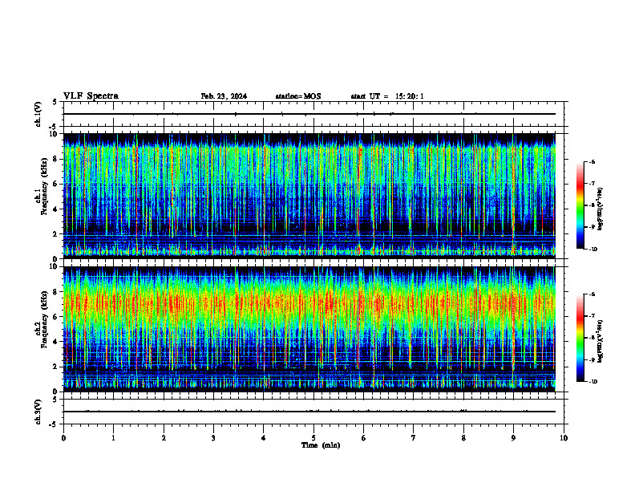Click time axis tick label "10"
635x491 pixels.
click(564, 438)
